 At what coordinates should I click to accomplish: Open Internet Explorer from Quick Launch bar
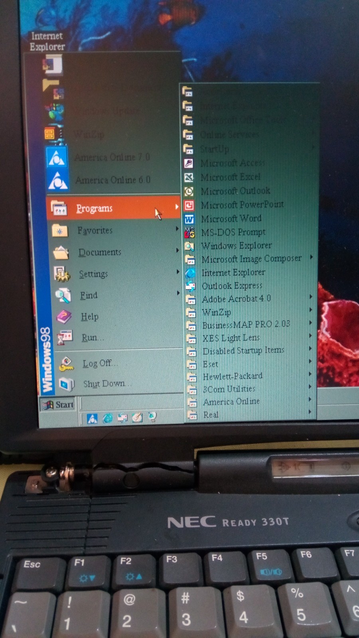pyautogui.click(x=108, y=418)
